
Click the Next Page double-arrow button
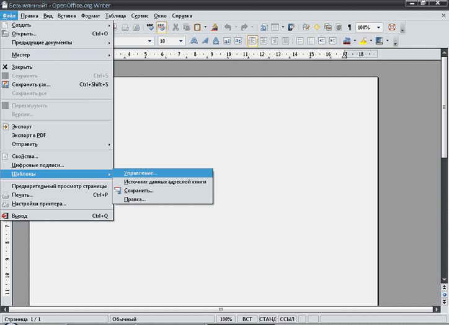point(444,302)
